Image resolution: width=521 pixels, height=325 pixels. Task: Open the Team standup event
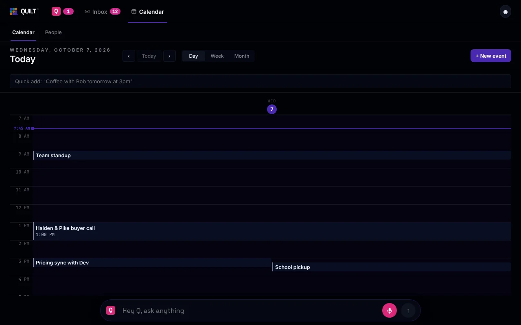[x=272, y=155]
